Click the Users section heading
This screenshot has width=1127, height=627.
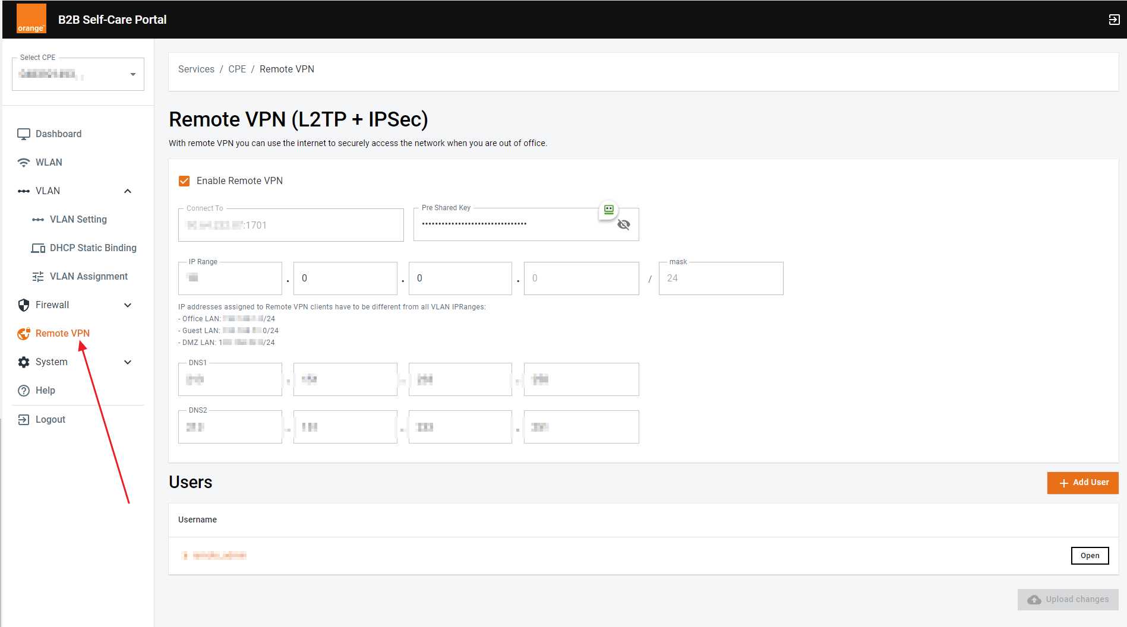pyautogui.click(x=190, y=482)
